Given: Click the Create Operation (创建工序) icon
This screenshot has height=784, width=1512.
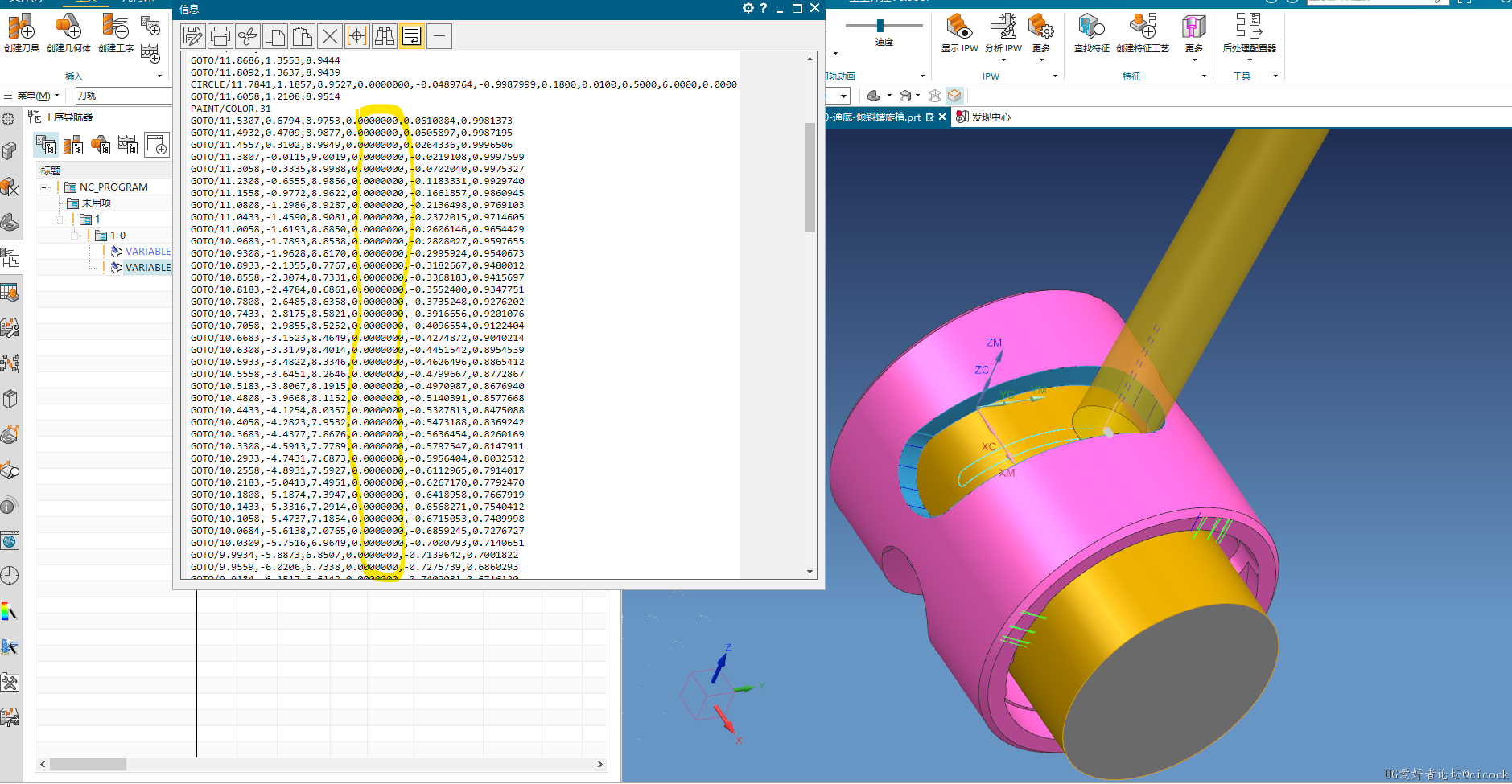Looking at the screenshot, I should click(x=115, y=27).
